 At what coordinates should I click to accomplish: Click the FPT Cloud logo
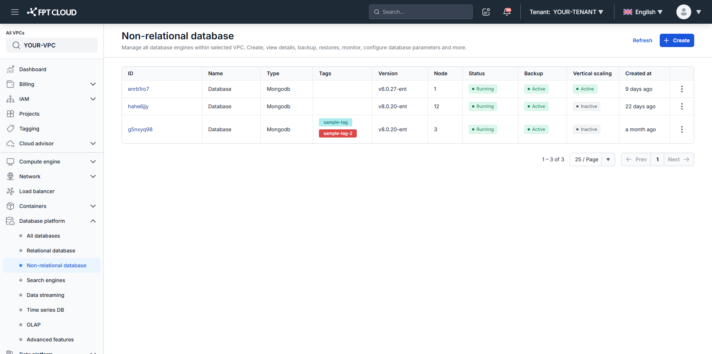coord(52,12)
